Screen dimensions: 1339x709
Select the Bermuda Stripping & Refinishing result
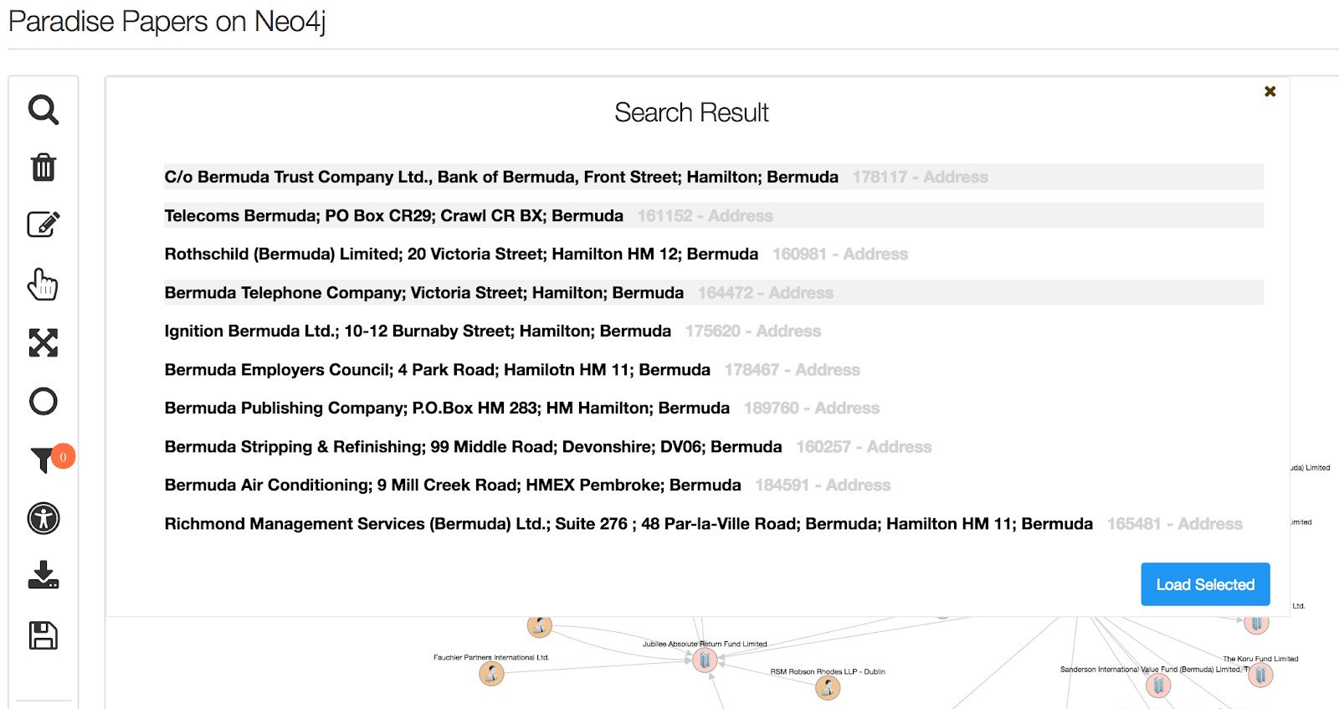714,446
